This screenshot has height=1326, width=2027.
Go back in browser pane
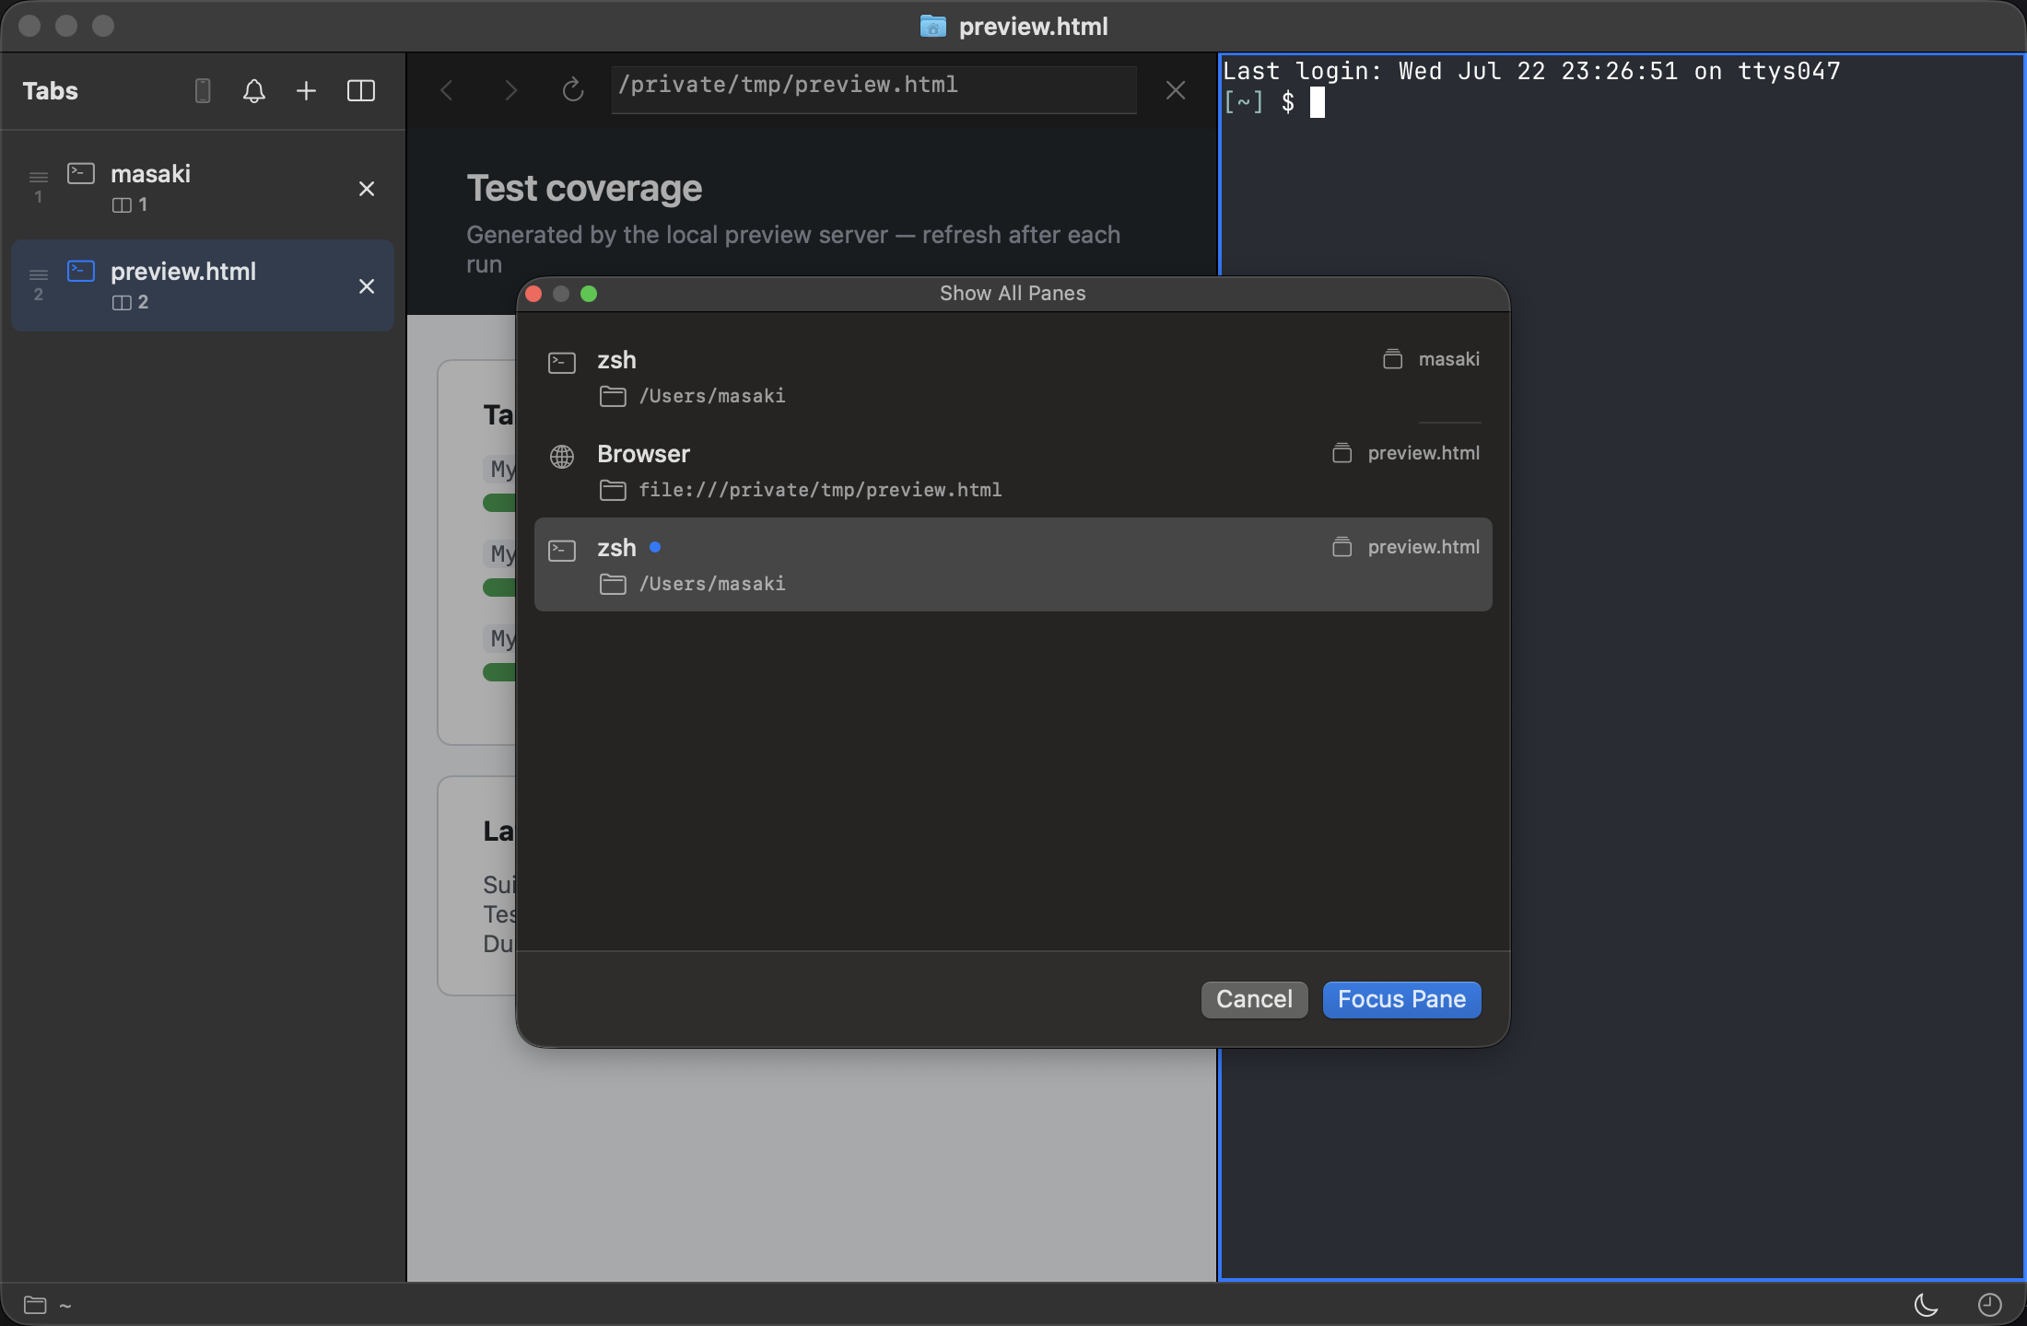click(x=447, y=90)
